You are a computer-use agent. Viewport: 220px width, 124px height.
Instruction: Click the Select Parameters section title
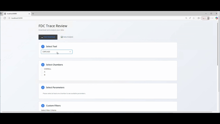[55, 87]
